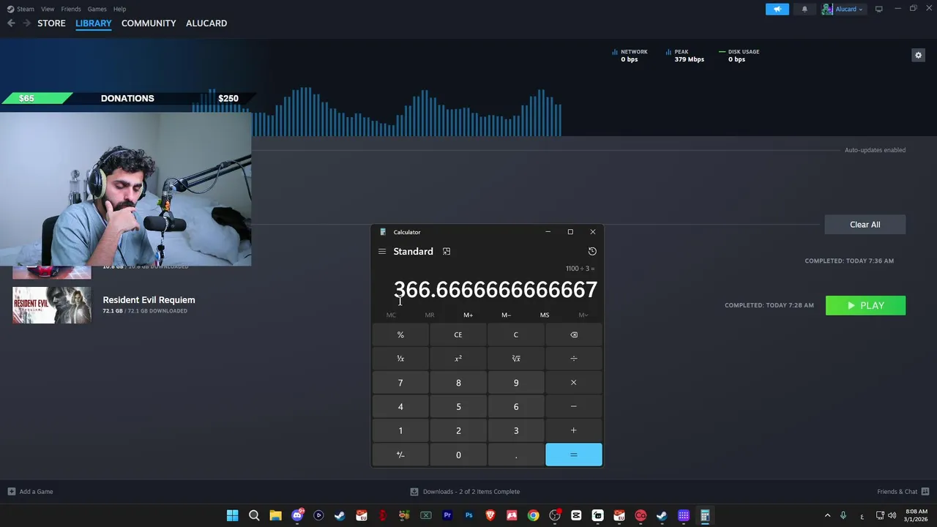Go back with Steam's back arrow
Viewport: 937px width, 527px height.
click(11, 23)
